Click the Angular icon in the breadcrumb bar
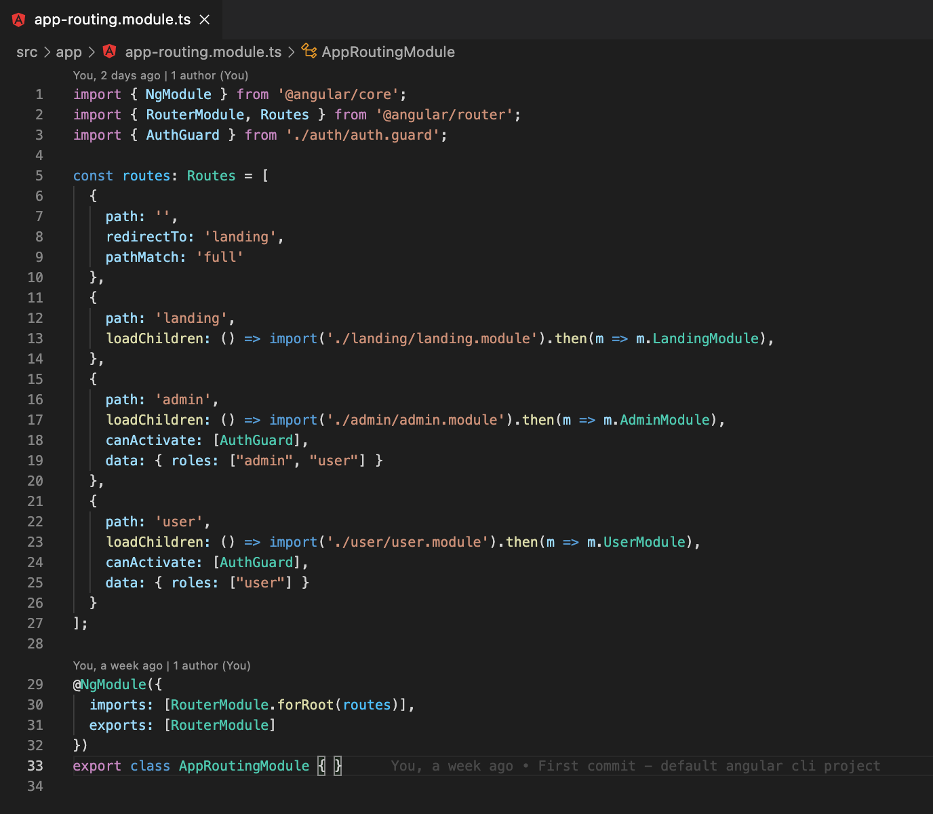The width and height of the screenshot is (933, 814). [x=110, y=52]
